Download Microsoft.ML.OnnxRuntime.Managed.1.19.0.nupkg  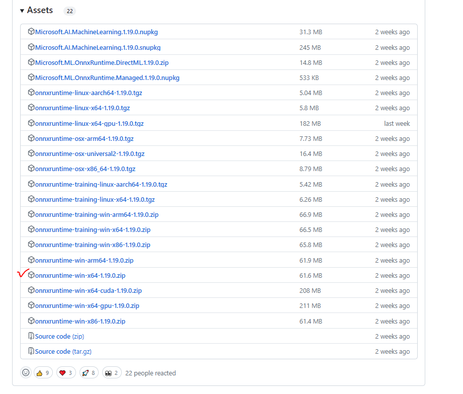107,77
